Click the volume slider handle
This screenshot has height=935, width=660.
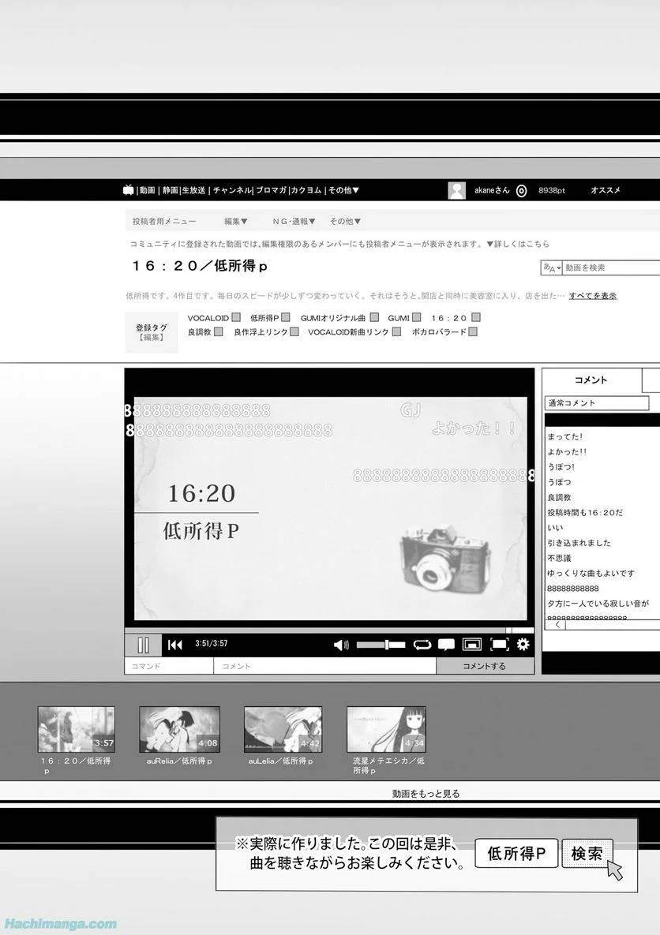(387, 645)
